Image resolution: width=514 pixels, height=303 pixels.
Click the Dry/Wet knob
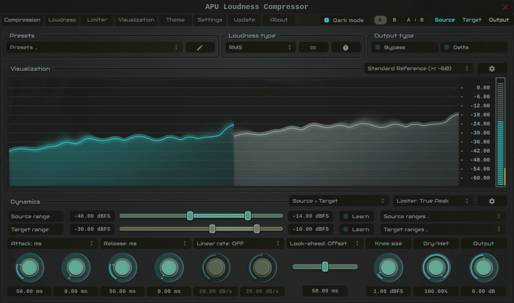point(436,268)
